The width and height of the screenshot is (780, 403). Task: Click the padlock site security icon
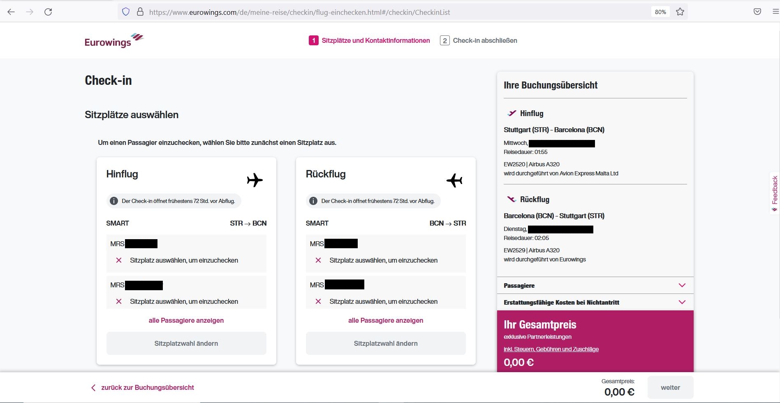(140, 12)
